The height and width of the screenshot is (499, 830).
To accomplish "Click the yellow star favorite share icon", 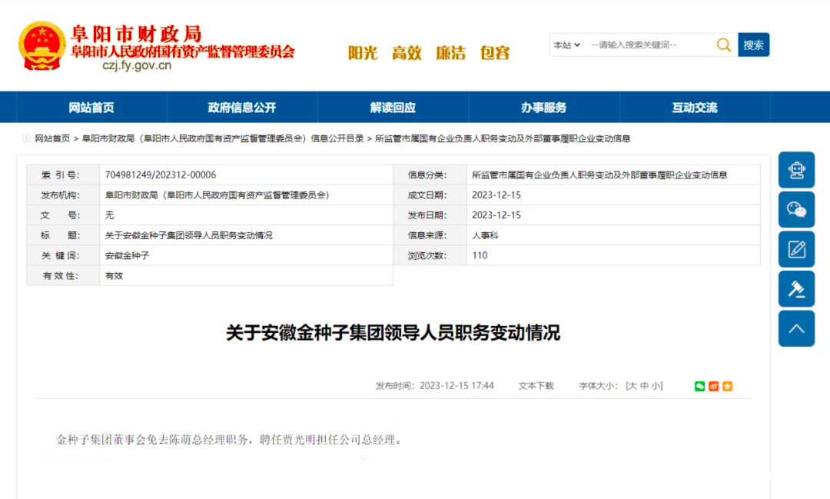I will [727, 386].
